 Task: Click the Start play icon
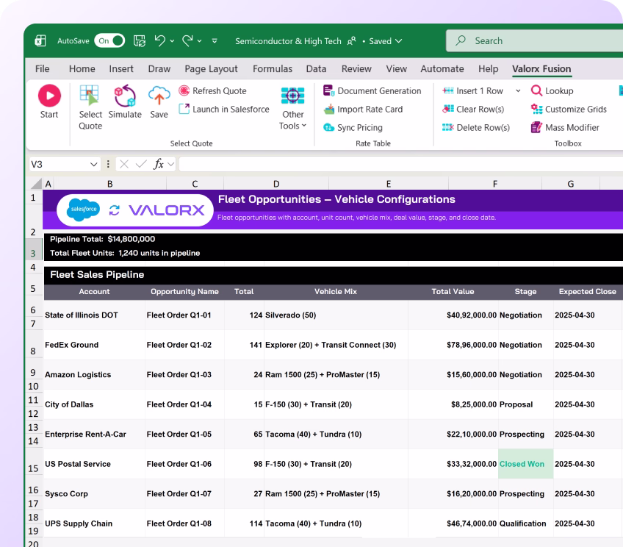click(x=49, y=96)
